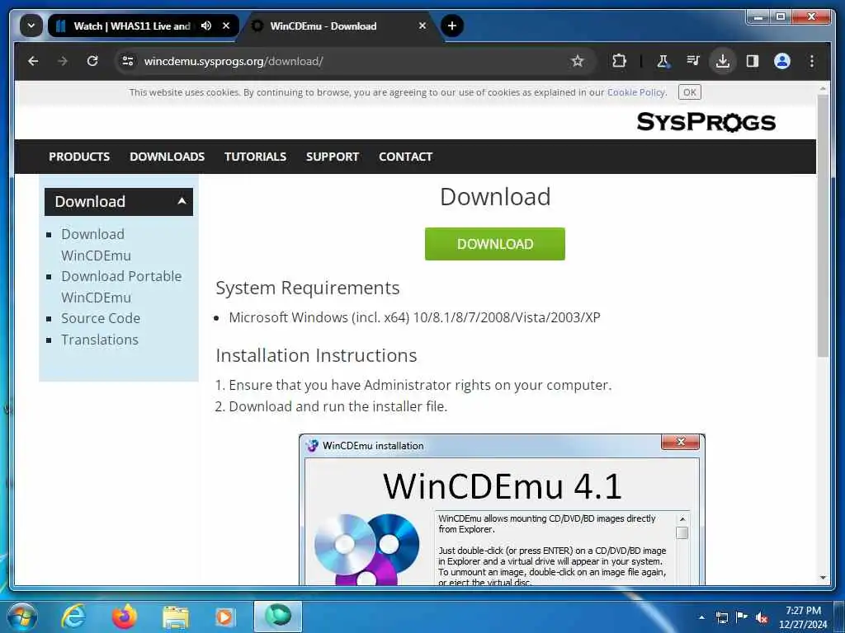Open Download WinCDEmu sidebar link
The width and height of the screenshot is (845, 633).
(x=96, y=245)
